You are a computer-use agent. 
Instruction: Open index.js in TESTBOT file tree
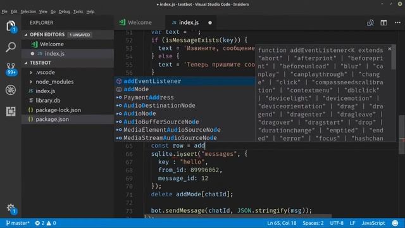click(68, 91)
